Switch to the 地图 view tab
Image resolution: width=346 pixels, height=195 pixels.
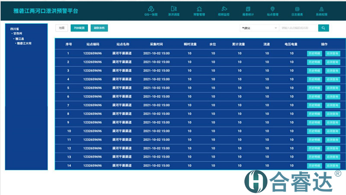pyautogui.click(x=61, y=28)
